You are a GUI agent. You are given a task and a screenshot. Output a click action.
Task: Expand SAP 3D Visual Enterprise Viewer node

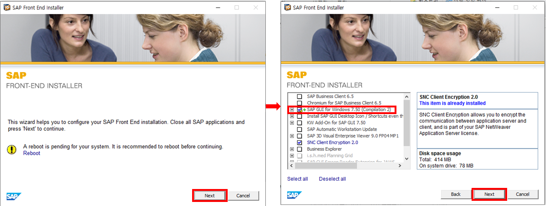click(292, 136)
